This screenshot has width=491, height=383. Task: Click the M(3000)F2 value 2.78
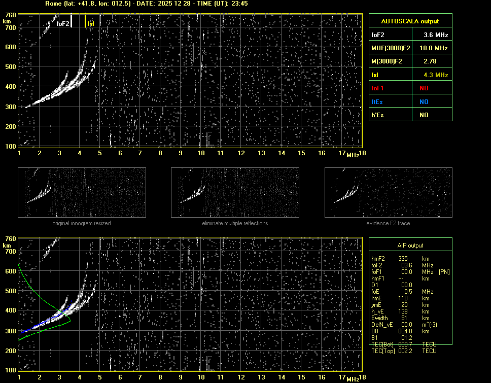[x=436, y=61]
